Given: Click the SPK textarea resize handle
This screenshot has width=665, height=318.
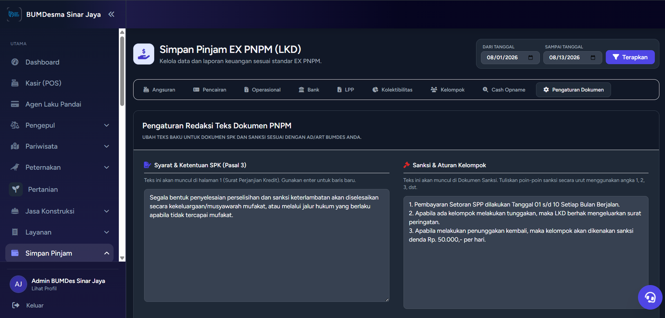Looking at the screenshot, I should (387, 299).
